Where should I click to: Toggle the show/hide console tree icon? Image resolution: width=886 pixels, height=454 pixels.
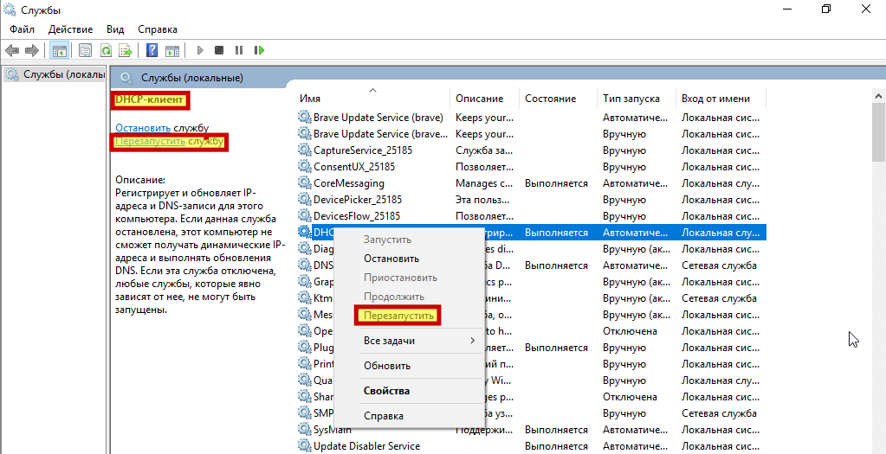pyautogui.click(x=59, y=50)
